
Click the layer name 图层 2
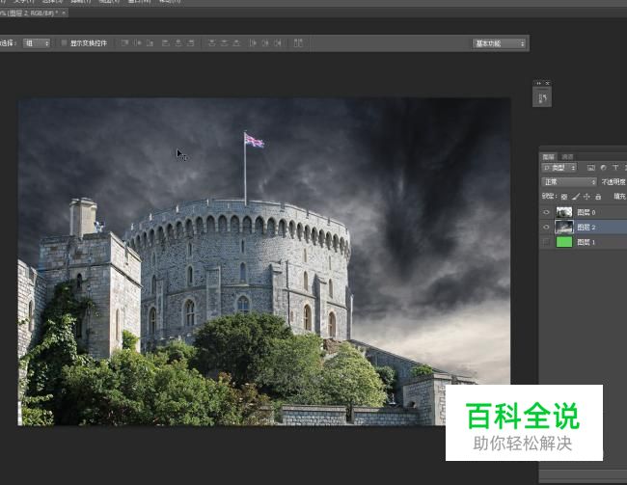click(586, 228)
